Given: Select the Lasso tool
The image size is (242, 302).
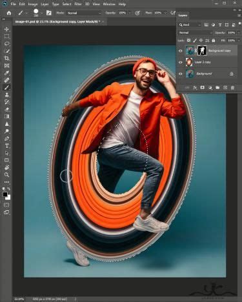Looking at the screenshot, I should (x=6, y=44).
